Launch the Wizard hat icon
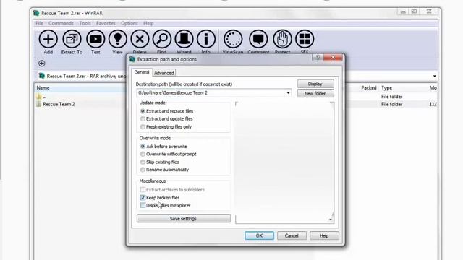463x260 pixels. 184,39
